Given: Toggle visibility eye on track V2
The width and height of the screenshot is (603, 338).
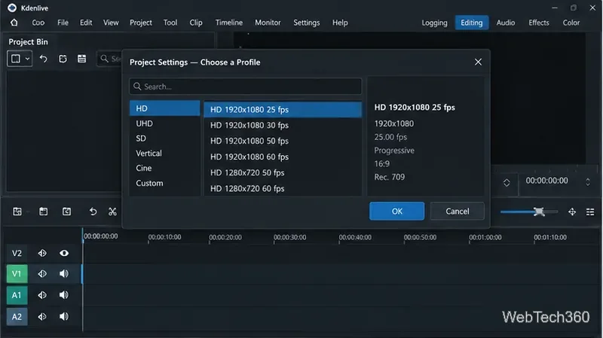Looking at the screenshot, I should (64, 253).
